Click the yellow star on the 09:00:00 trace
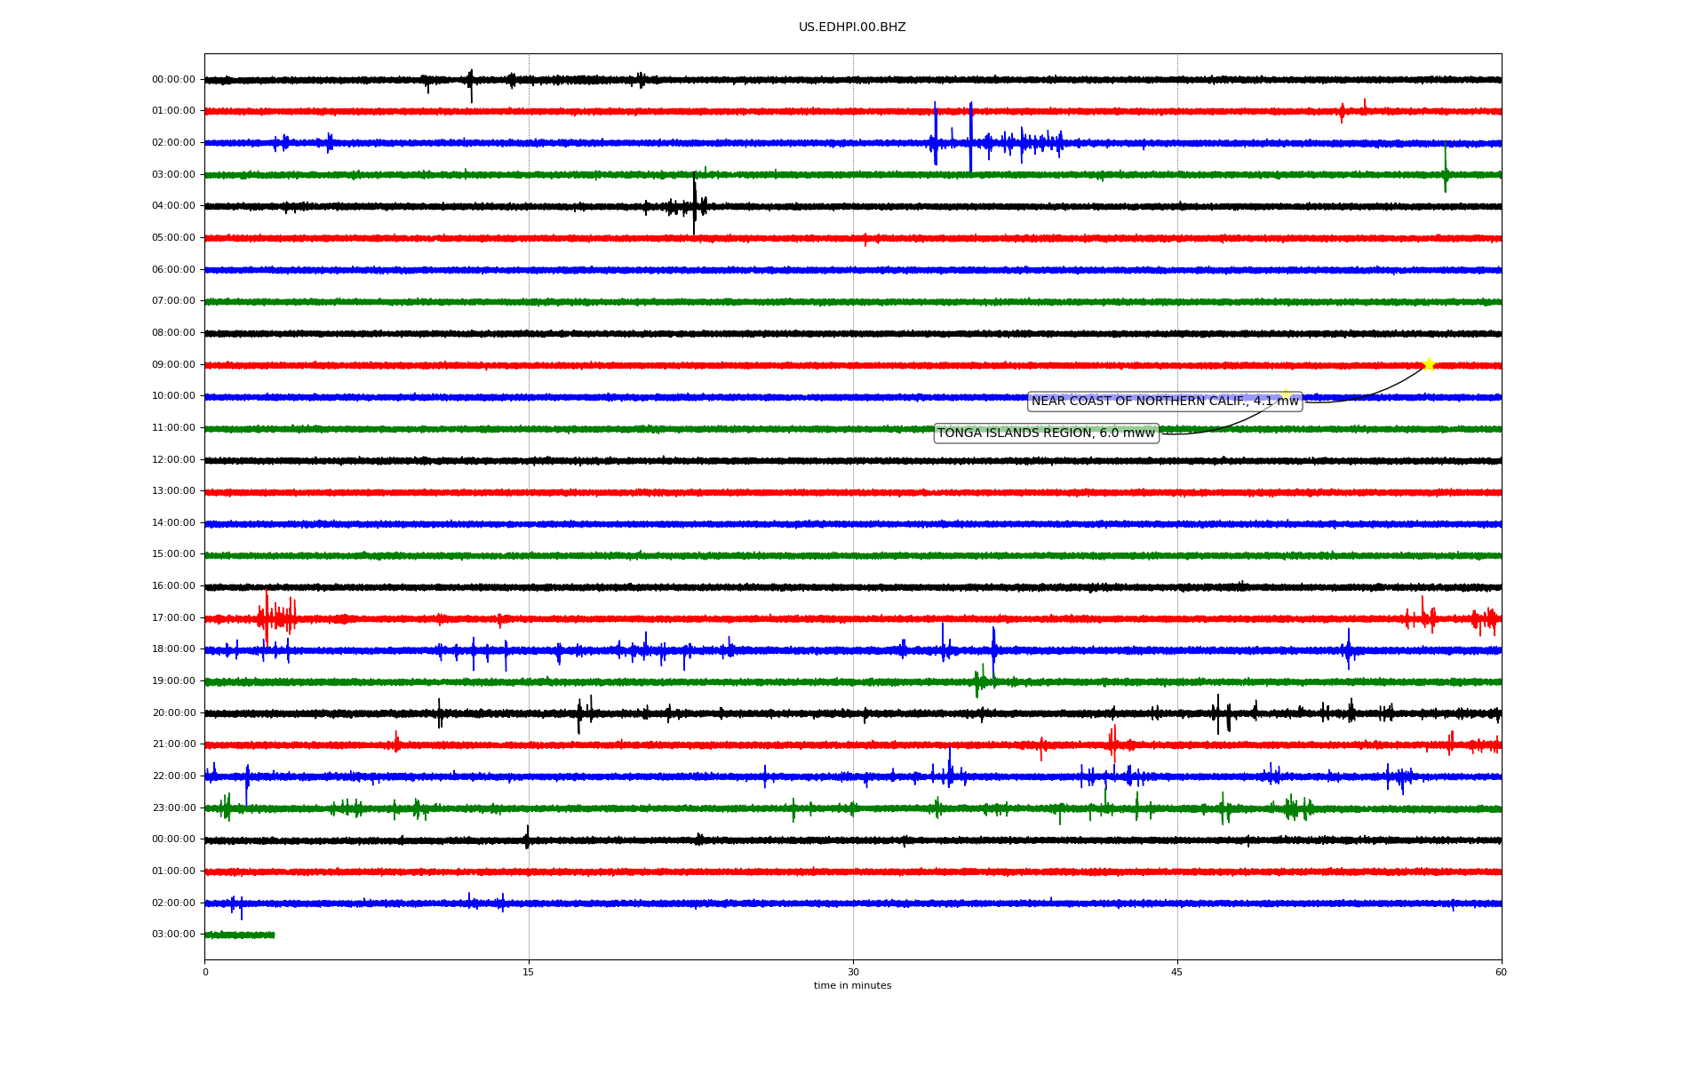1706x1066 pixels. click(x=1429, y=364)
